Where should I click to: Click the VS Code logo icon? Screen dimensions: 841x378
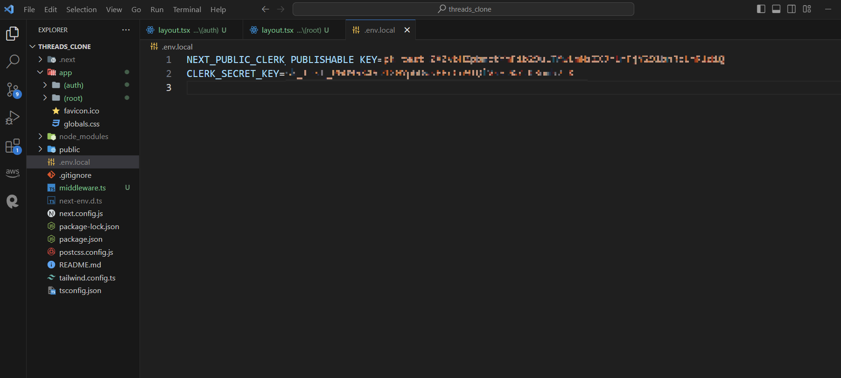pos(9,9)
